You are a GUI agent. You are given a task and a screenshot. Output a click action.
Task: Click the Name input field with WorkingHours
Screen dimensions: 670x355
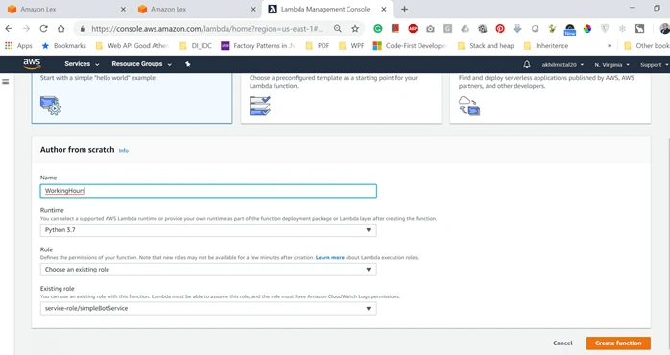point(208,191)
